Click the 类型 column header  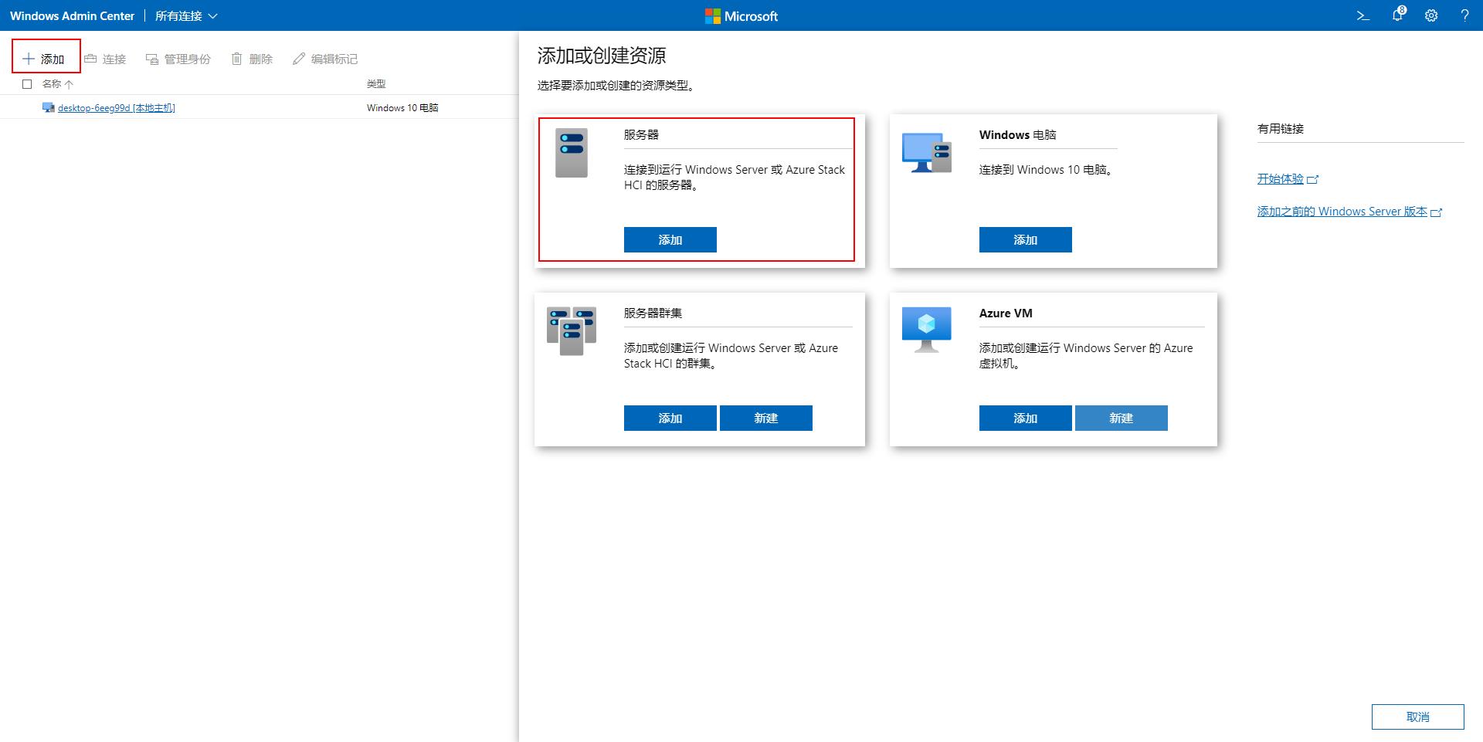[376, 83]
